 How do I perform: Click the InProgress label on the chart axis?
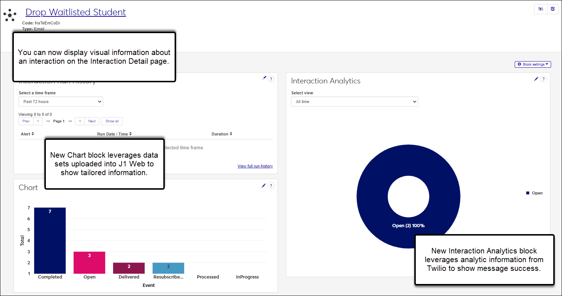(247, 277)
